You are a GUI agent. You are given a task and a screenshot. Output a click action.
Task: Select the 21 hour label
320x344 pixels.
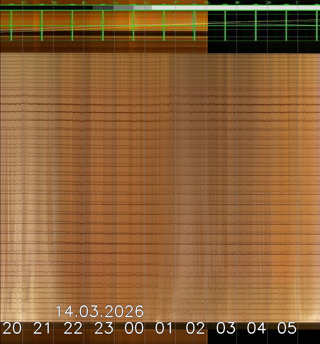(x=42, y=328)
